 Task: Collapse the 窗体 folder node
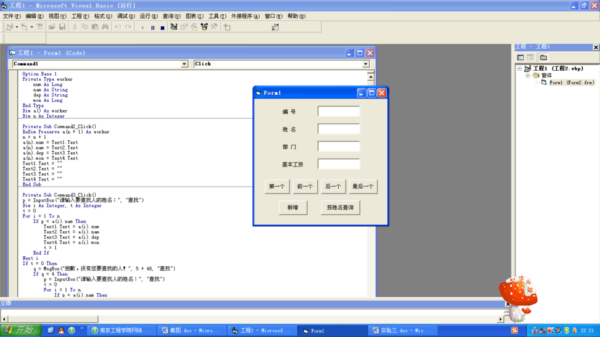click(x=528, y=75)
